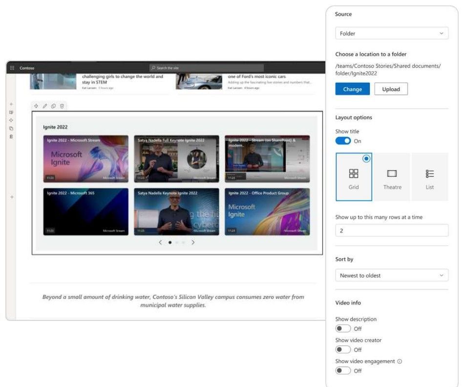The width and height of the screenshot is (467, 387).
Task: Click the first pagination dot
Action: (170, 242)
